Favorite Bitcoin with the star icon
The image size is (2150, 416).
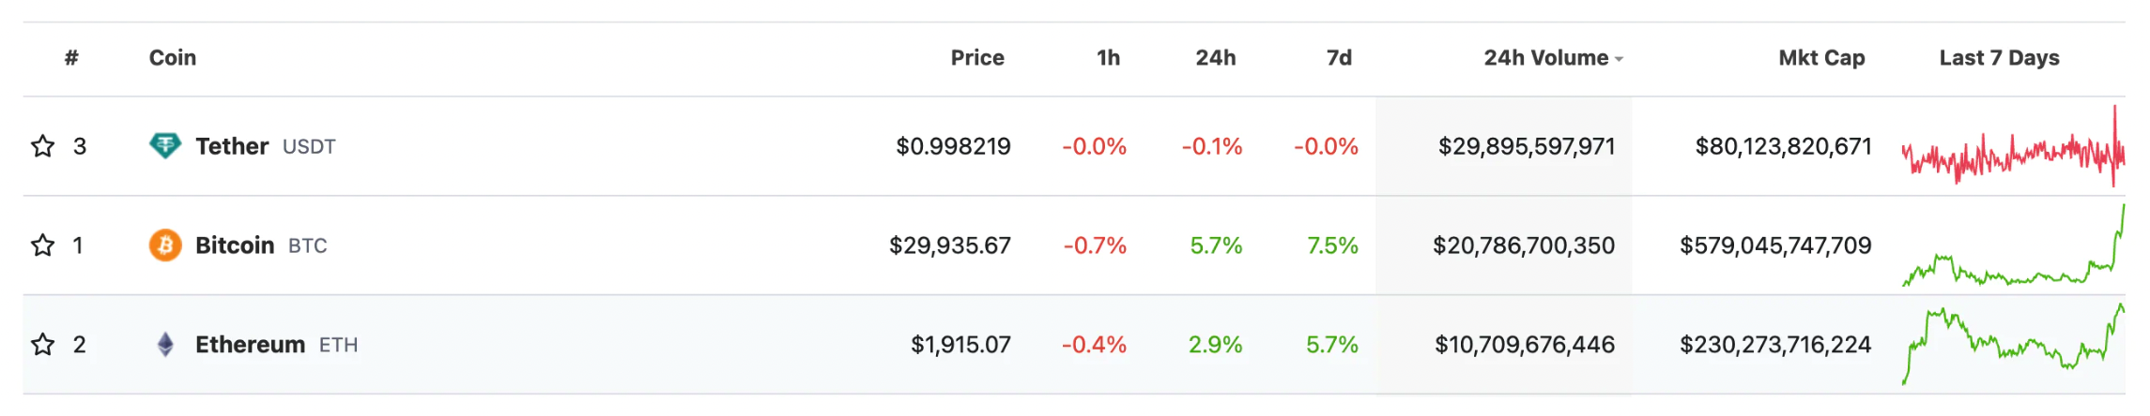(x=43, y=245)
